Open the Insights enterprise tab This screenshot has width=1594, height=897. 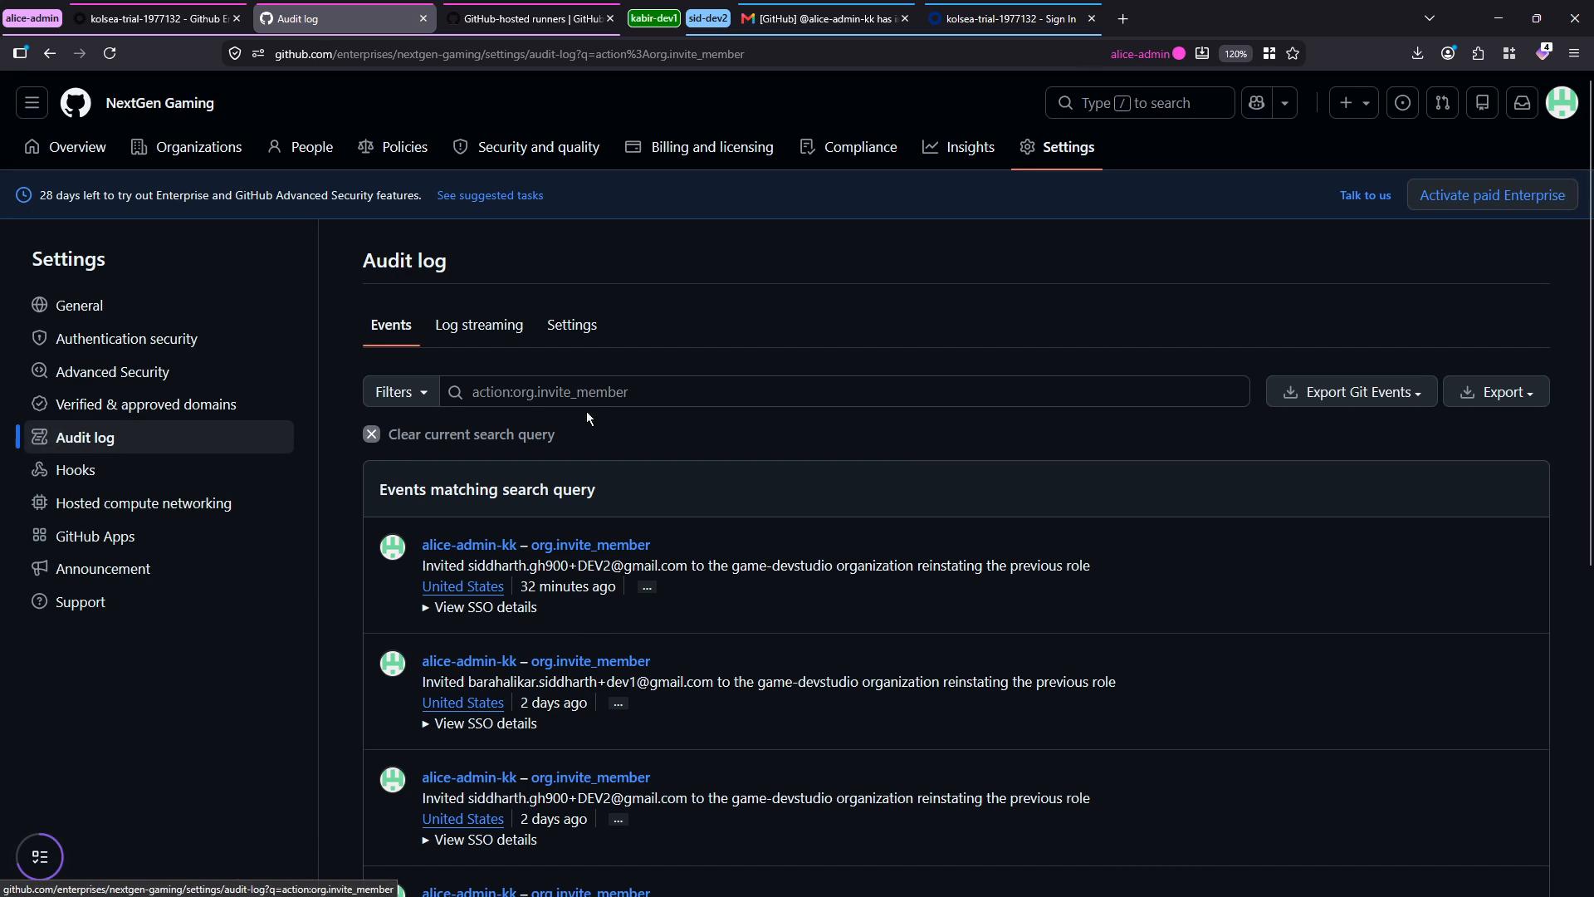(x=958, y=147)
